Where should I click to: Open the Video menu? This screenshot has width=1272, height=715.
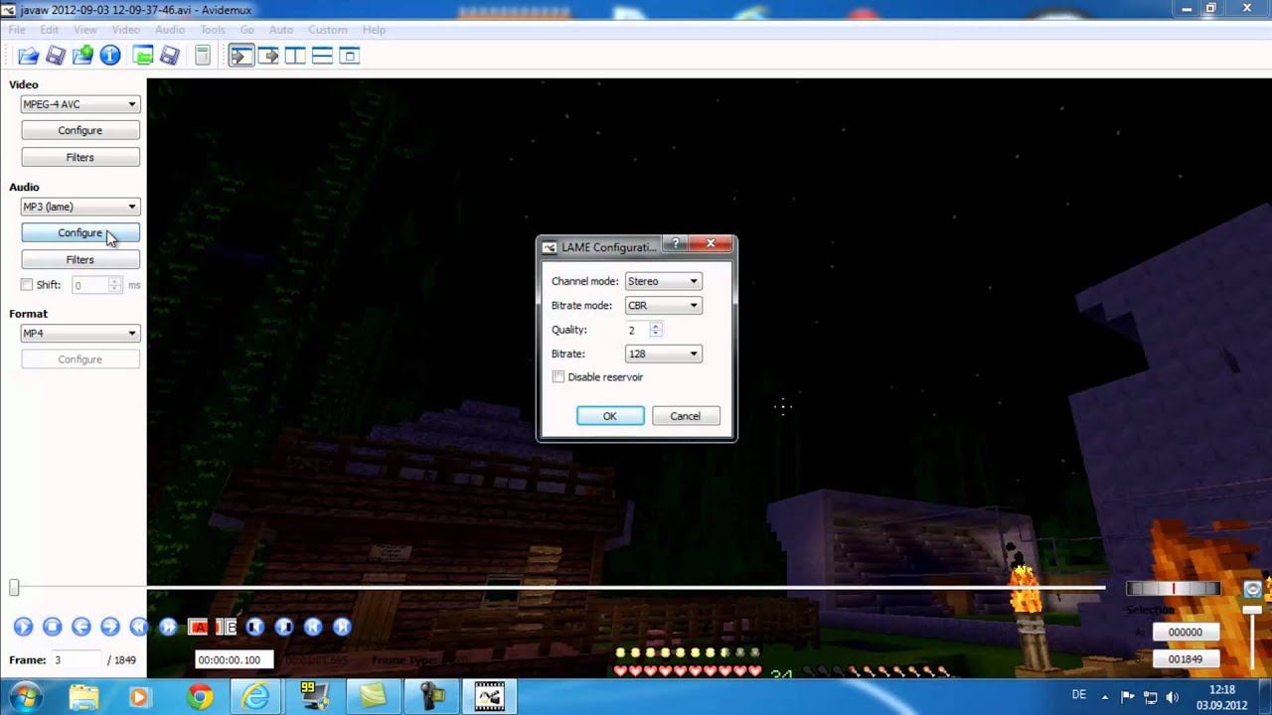(x=125, y=30)
